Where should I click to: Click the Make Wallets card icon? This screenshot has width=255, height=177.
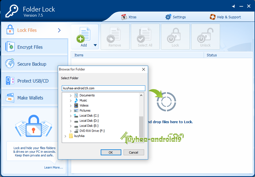coord(10,98)
